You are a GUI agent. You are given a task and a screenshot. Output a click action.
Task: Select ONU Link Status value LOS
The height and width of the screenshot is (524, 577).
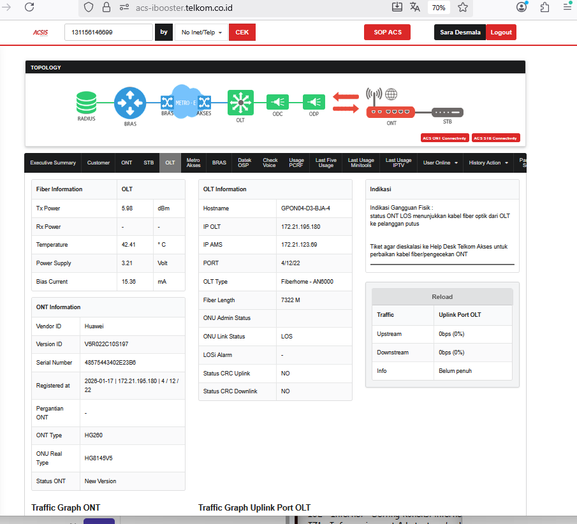pyautogui.click(x=287, y=337)
